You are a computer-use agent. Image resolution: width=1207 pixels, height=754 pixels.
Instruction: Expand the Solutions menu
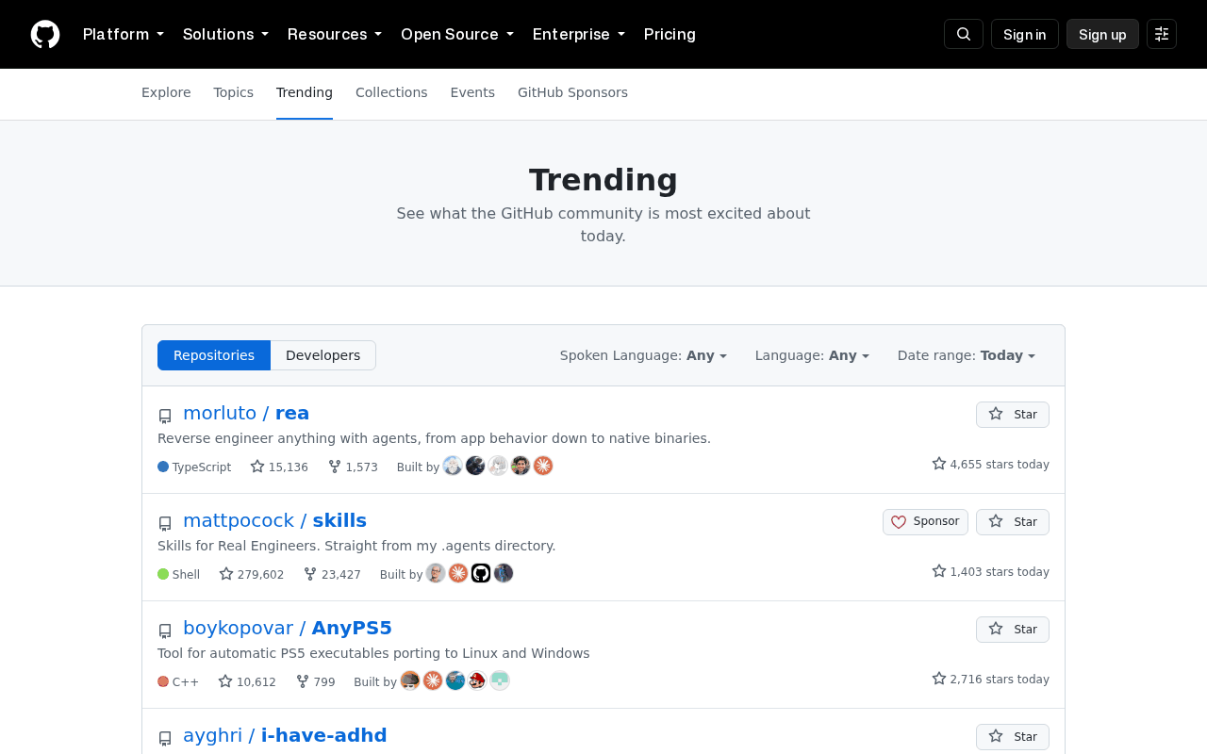pos(225,34)
